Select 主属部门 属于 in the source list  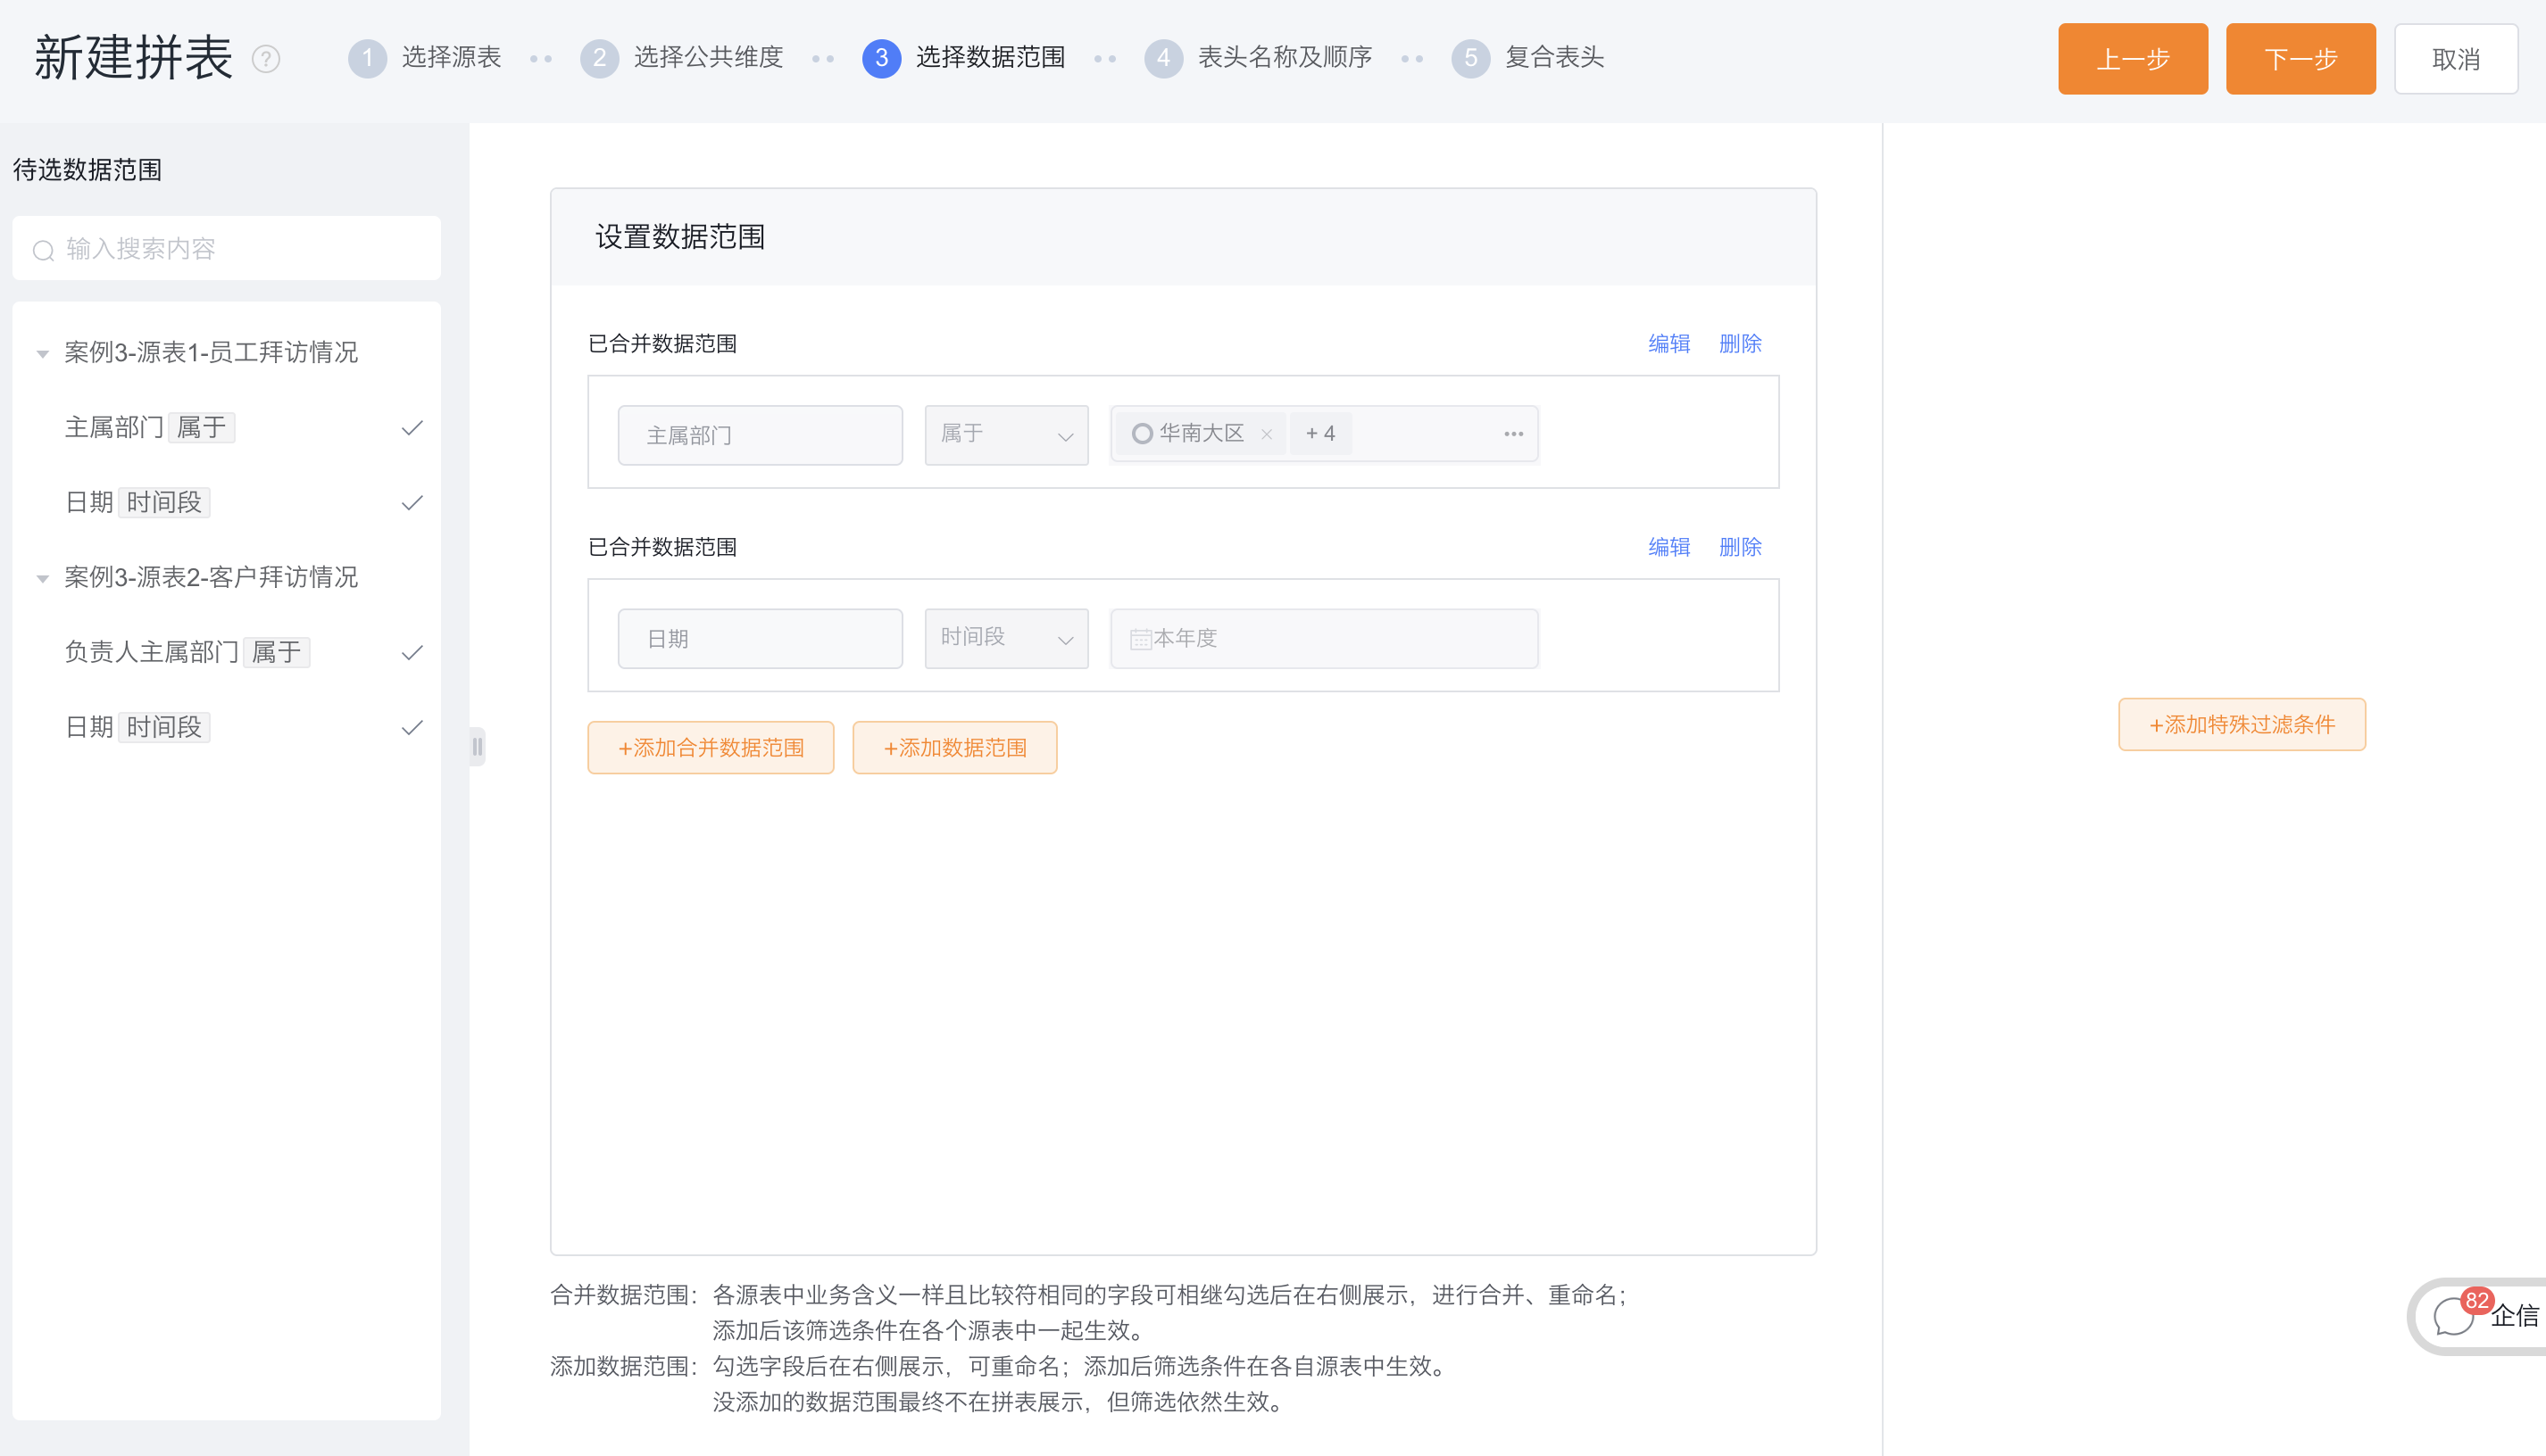(150, 428)
